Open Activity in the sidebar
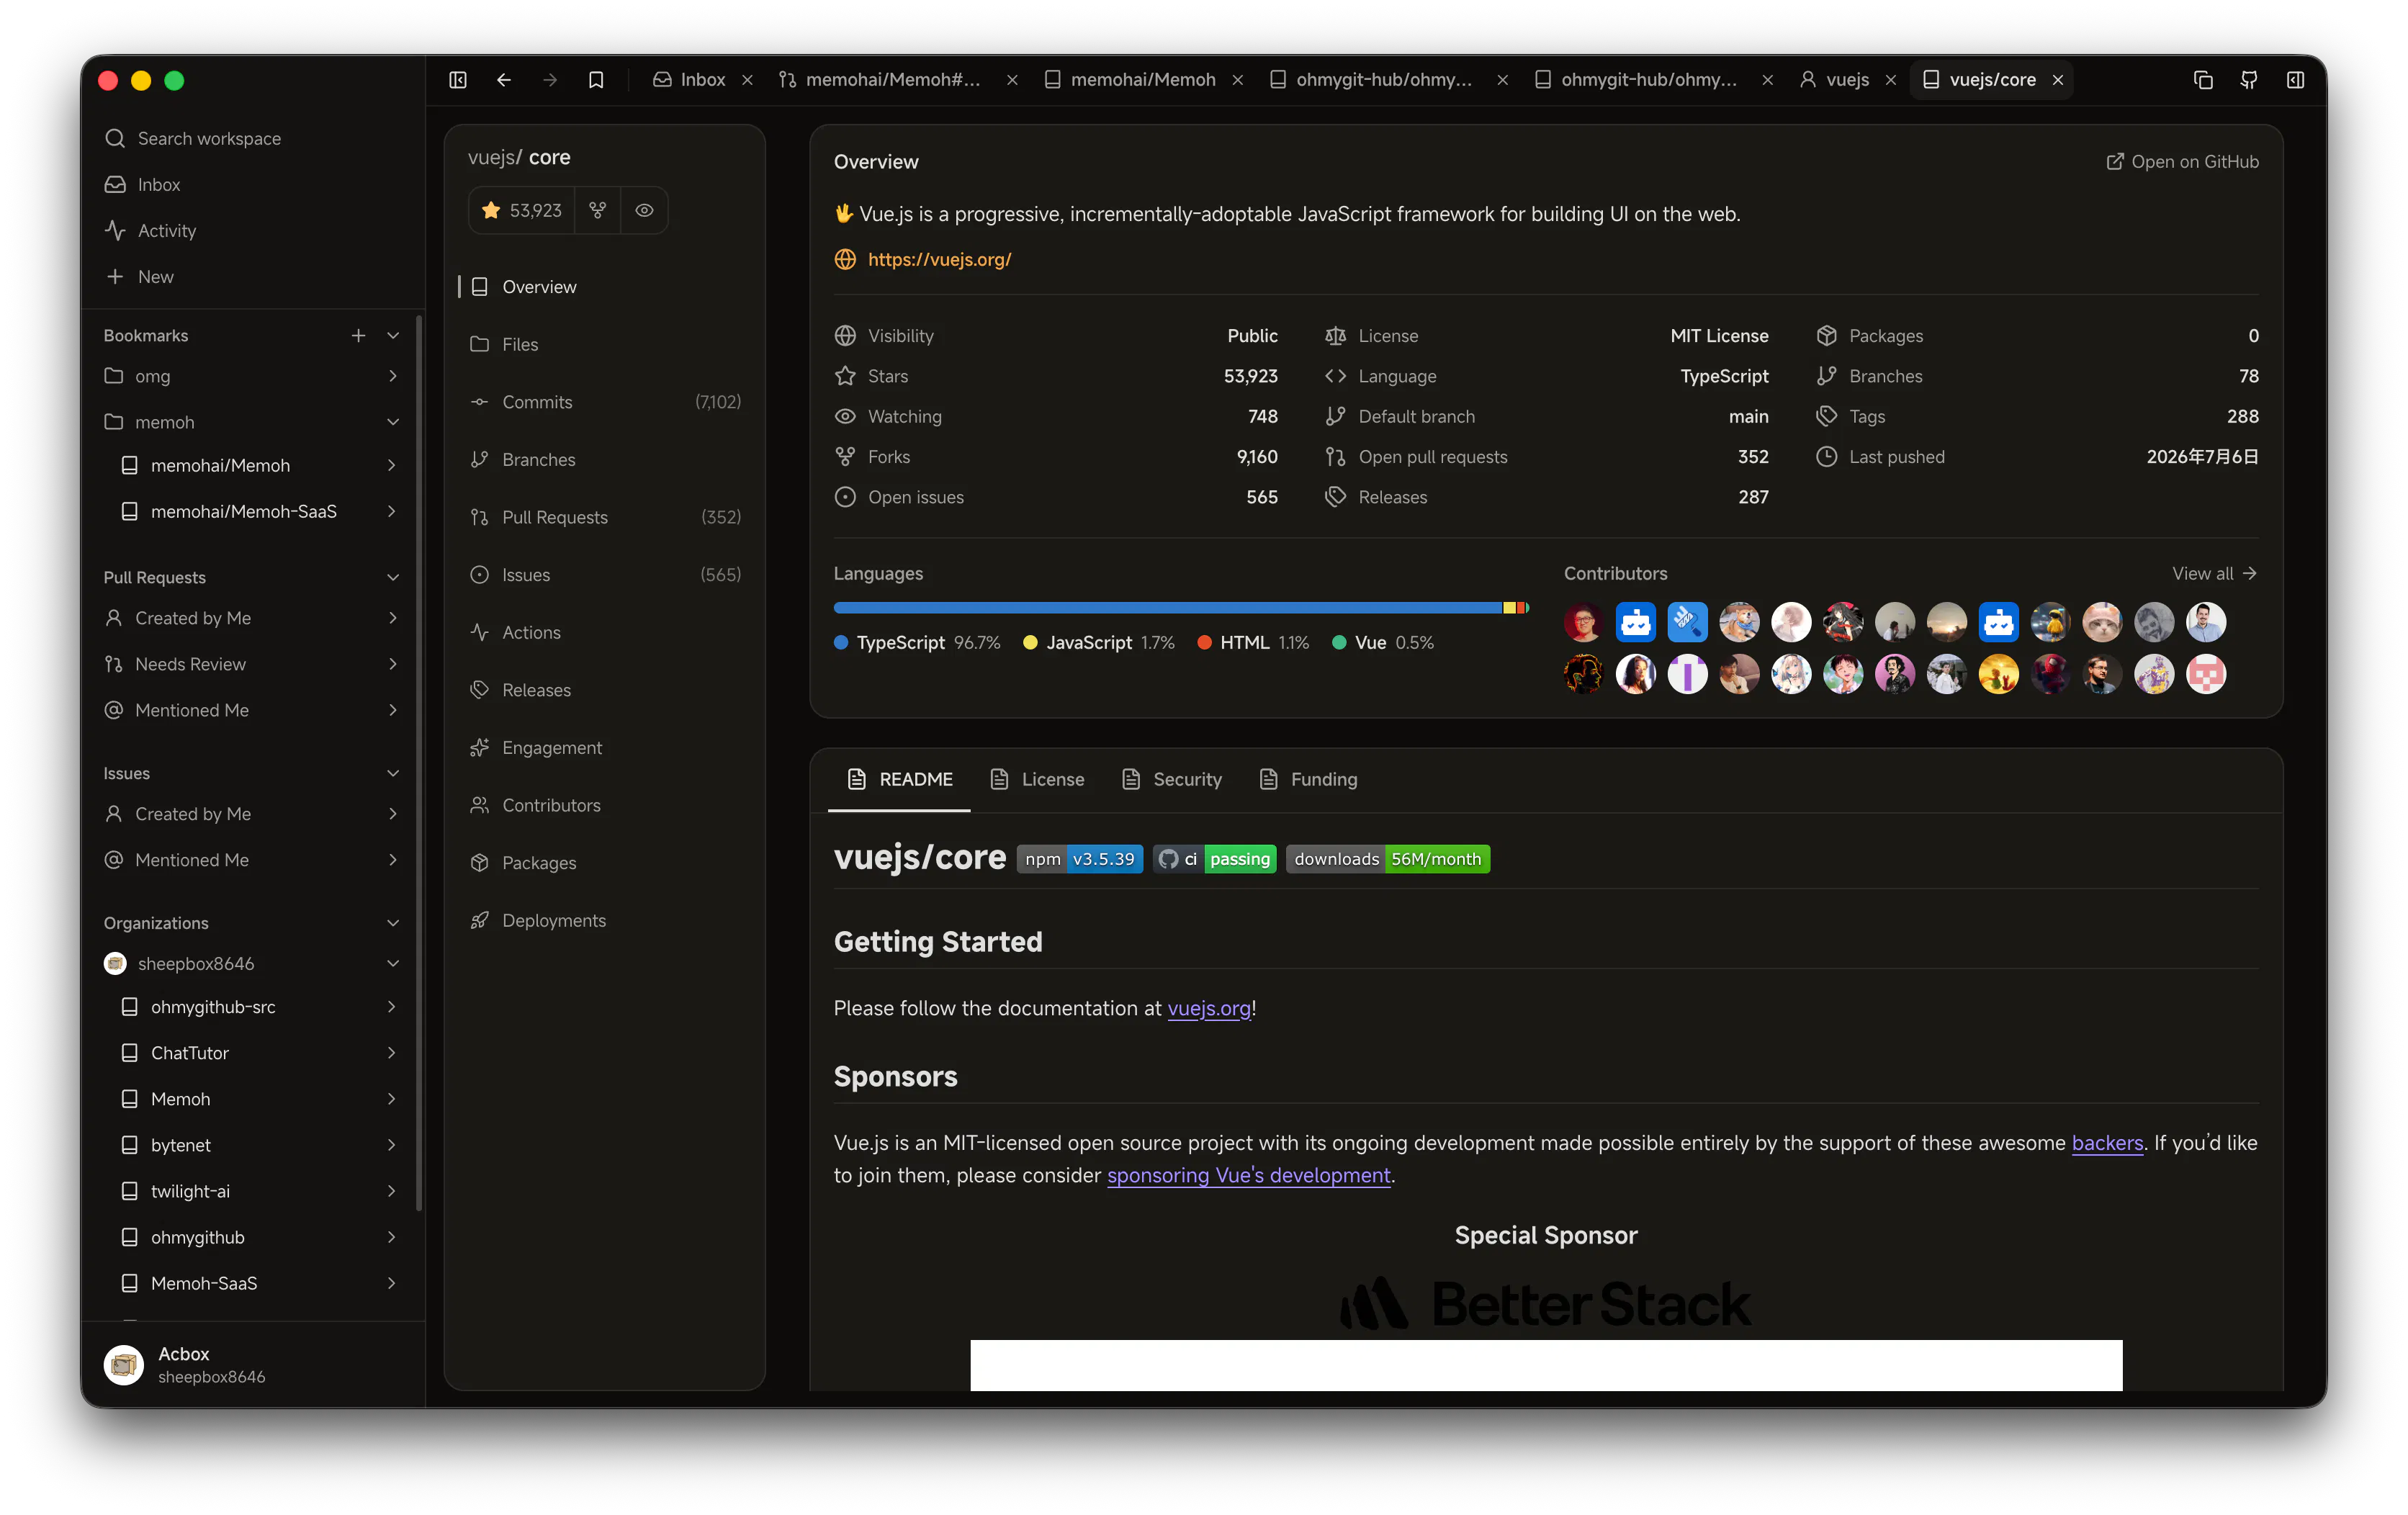Viewport: 2408px width, 1515px height. coord(252,230)
